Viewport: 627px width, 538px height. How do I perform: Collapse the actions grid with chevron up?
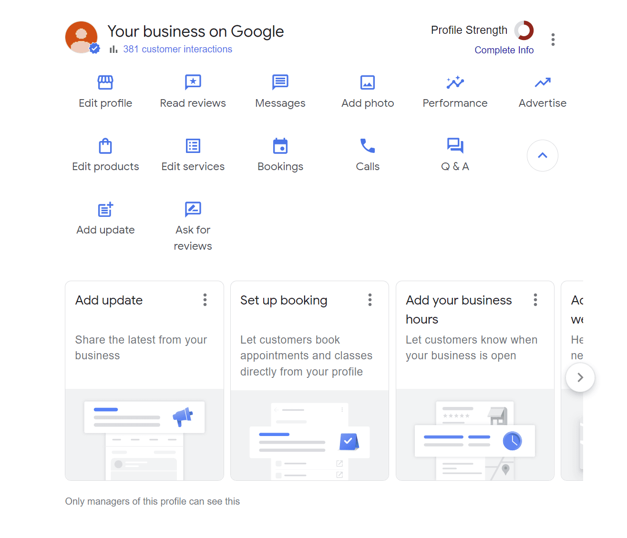click(542, 155)
